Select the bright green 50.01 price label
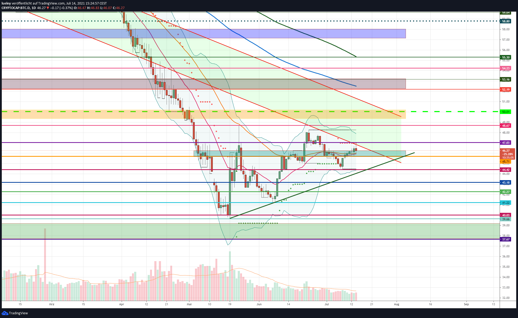This screenshot has width=518, height=318. point(506,112)
